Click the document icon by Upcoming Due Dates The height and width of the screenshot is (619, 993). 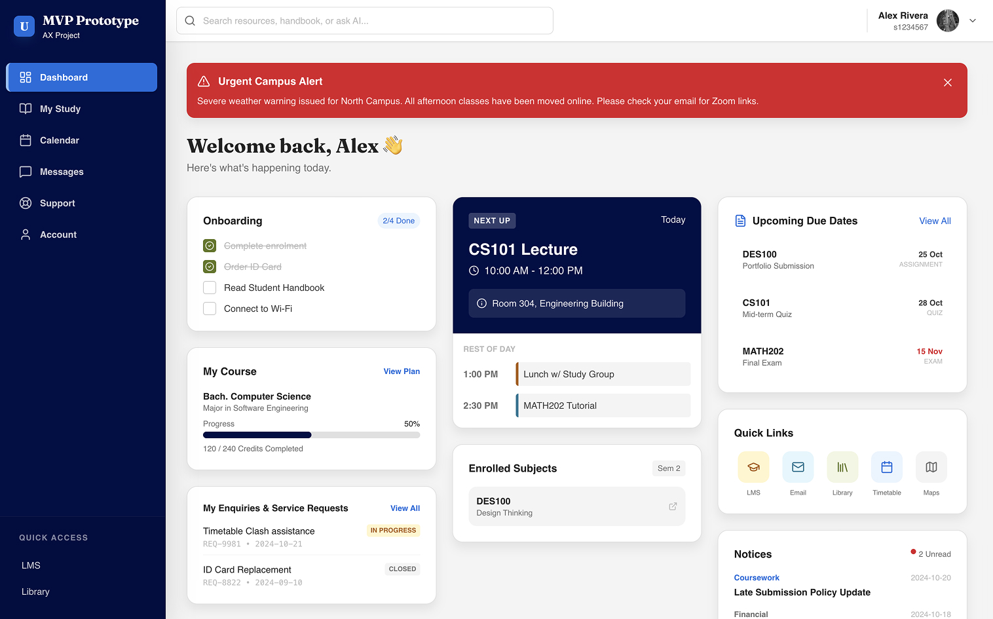click(740, 221)
